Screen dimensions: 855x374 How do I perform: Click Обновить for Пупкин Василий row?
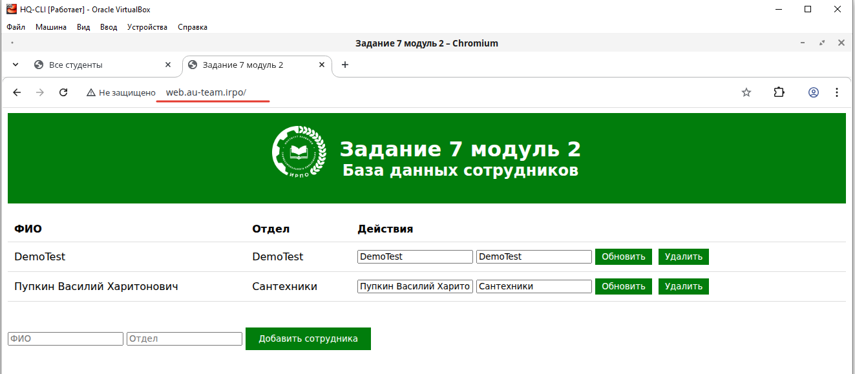pyautogui.click(x=624, y=286)
